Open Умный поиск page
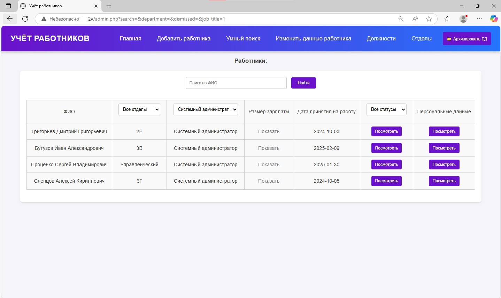The height and width of the screenshot is (298, 501). (x=243, y=39)
